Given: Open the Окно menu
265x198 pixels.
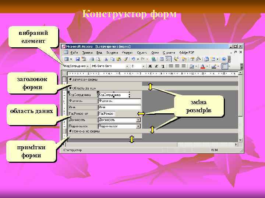Looking at the screenshot, I should pos(155,52).
